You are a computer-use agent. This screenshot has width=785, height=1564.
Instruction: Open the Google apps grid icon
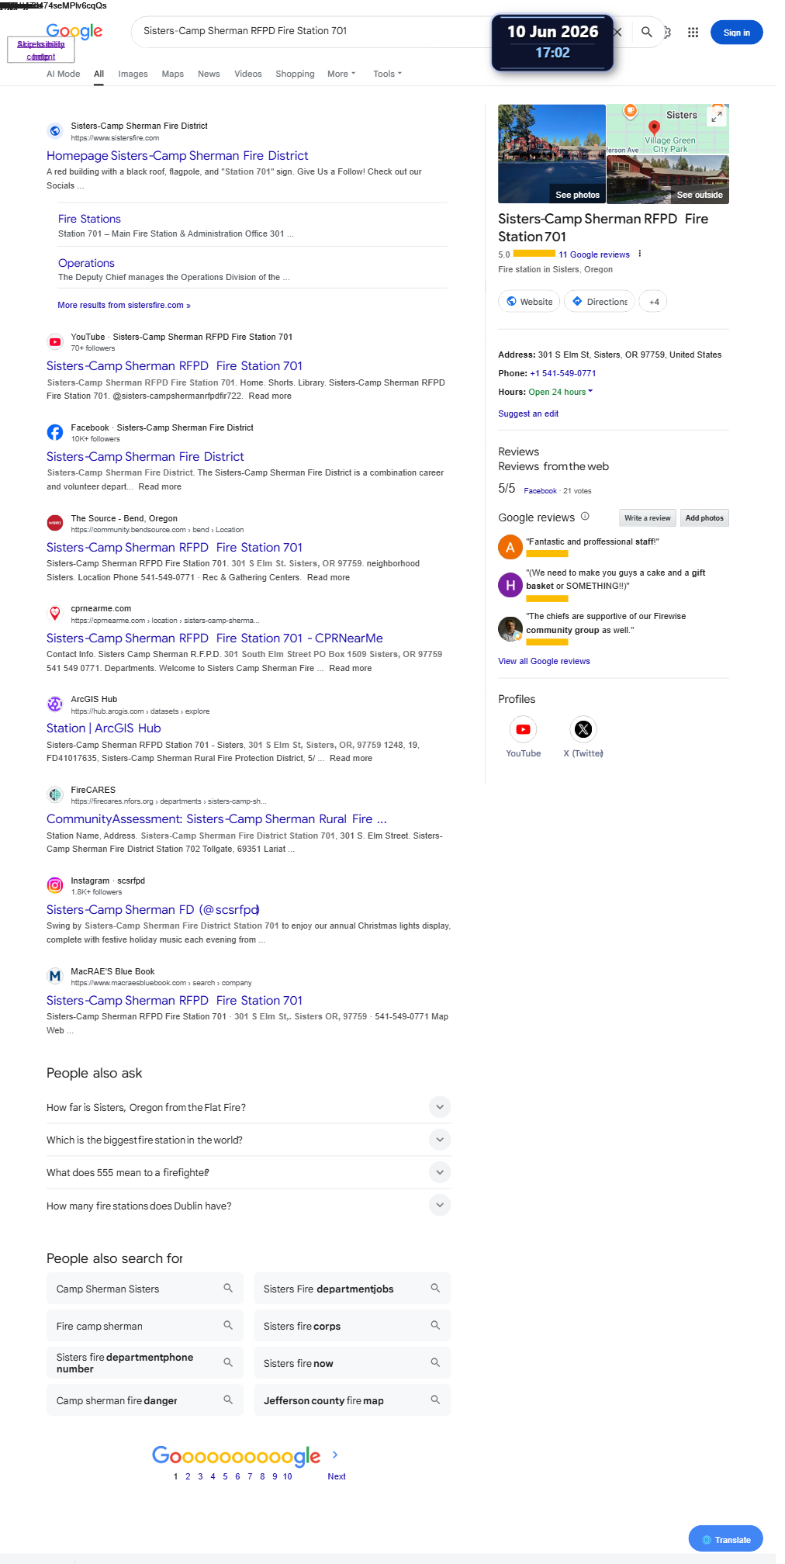693,33
